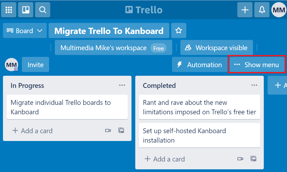The width and height of the screenshot is (287, 172).
Task: Add a card to Completed list
Action: (165, 159)
